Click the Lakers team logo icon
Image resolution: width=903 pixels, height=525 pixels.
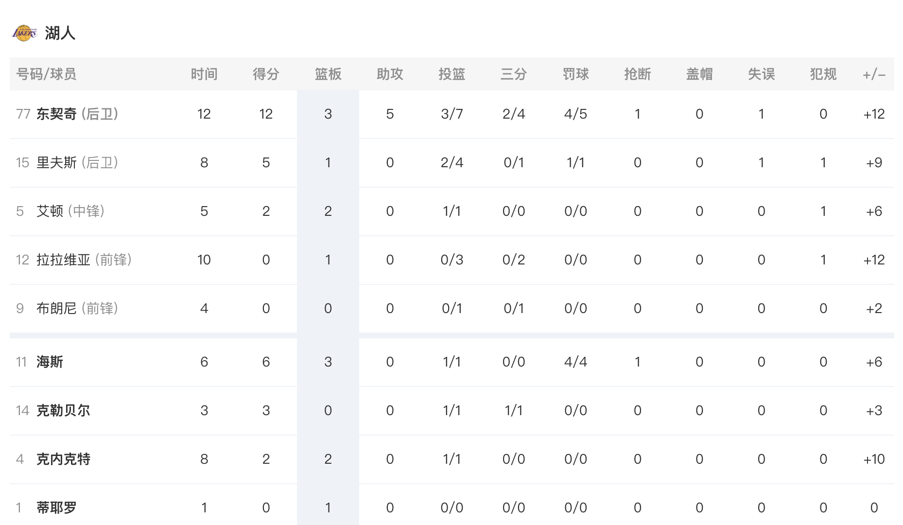click(24, 33)
